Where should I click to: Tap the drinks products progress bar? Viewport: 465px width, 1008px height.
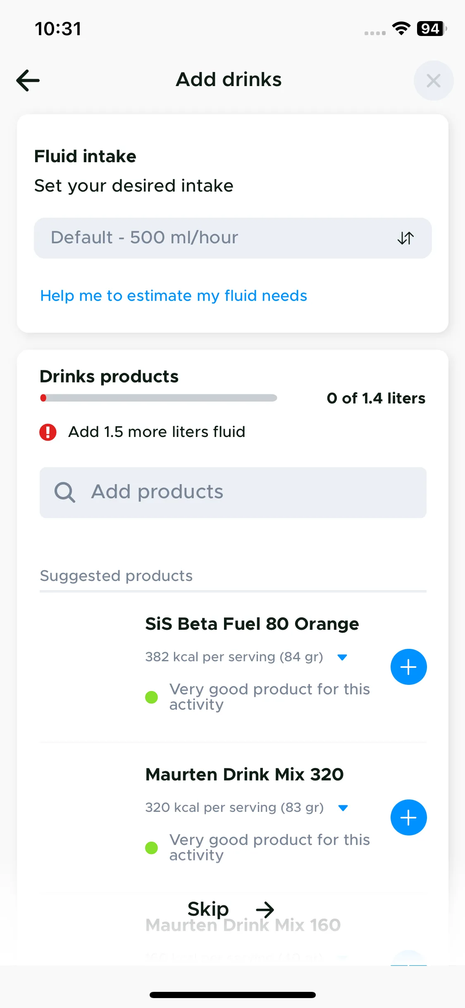158,398
